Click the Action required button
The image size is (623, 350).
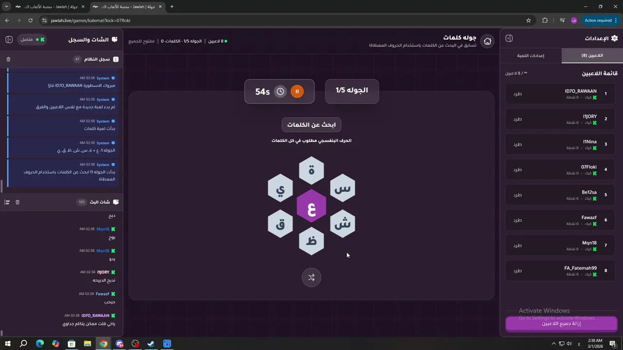(x=601, y=20)
